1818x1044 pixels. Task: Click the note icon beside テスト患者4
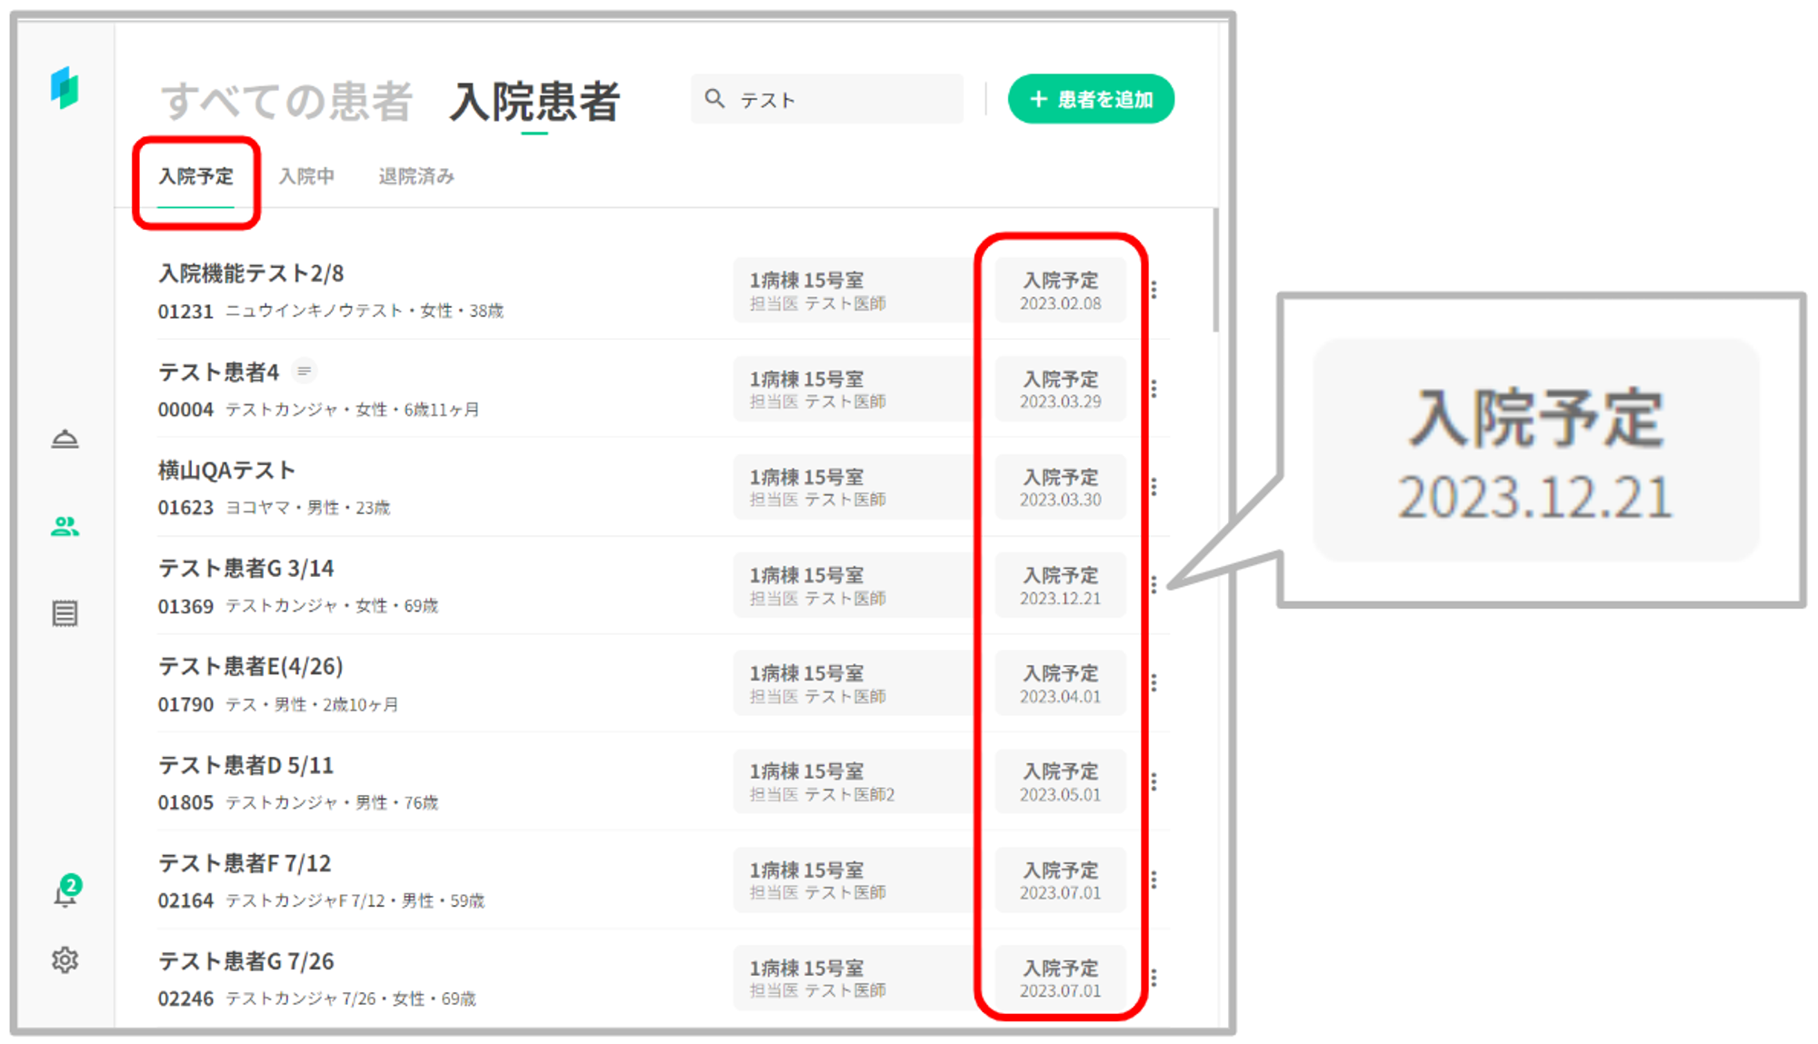[304, 371]
